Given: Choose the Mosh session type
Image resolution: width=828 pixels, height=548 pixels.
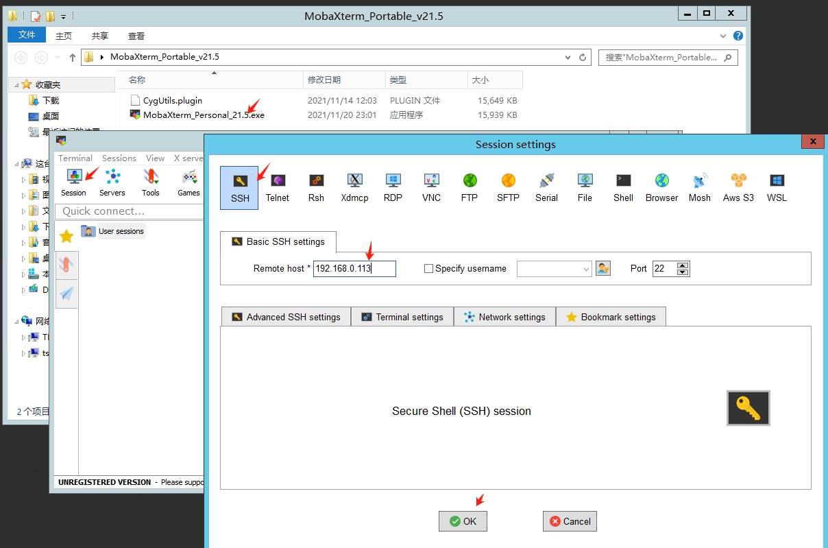Looking at the screenshot, I should pos(700,188).
